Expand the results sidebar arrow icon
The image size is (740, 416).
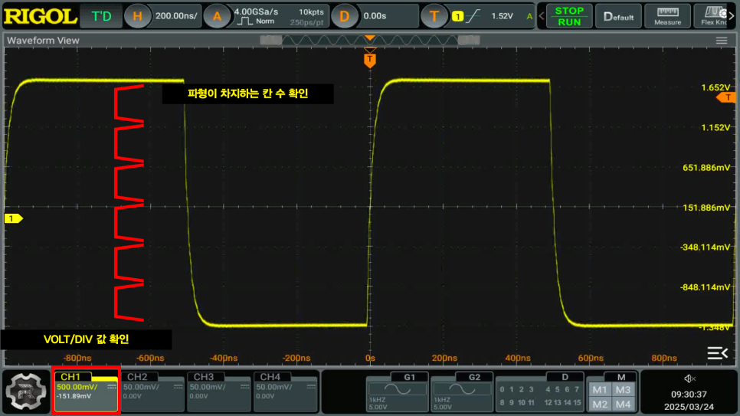[717, 352]
